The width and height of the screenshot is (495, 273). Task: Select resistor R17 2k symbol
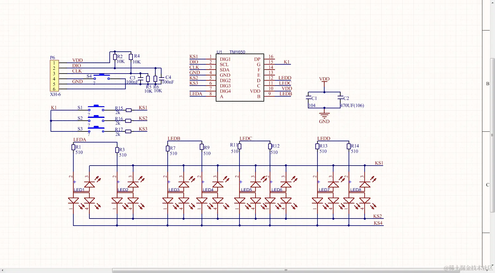point(128,131)
